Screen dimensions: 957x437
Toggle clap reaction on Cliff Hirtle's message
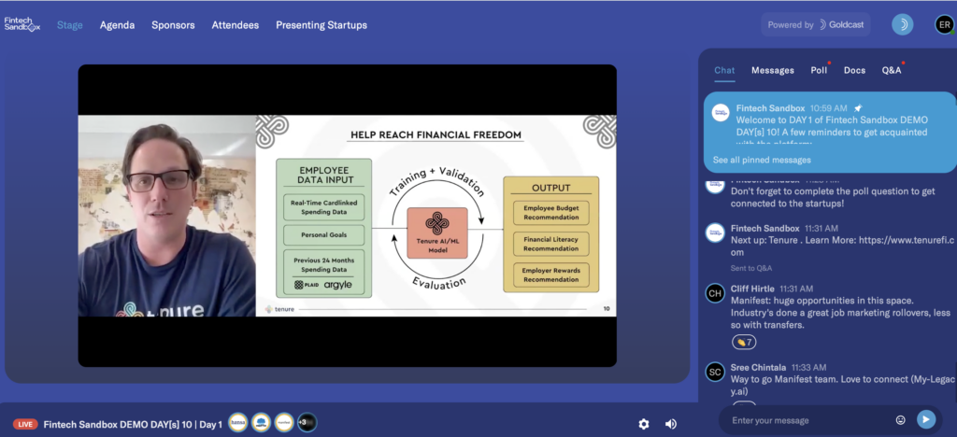point(744,343)
